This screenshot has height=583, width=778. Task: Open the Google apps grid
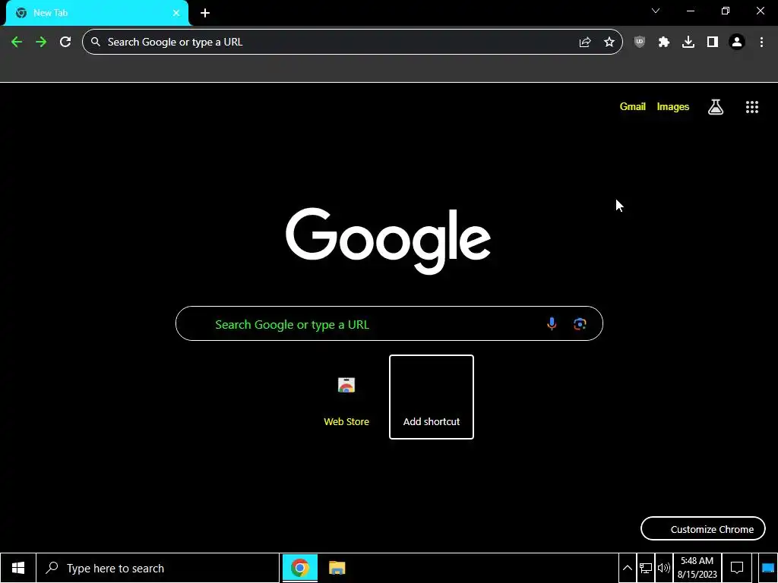(x=752, y=107)
